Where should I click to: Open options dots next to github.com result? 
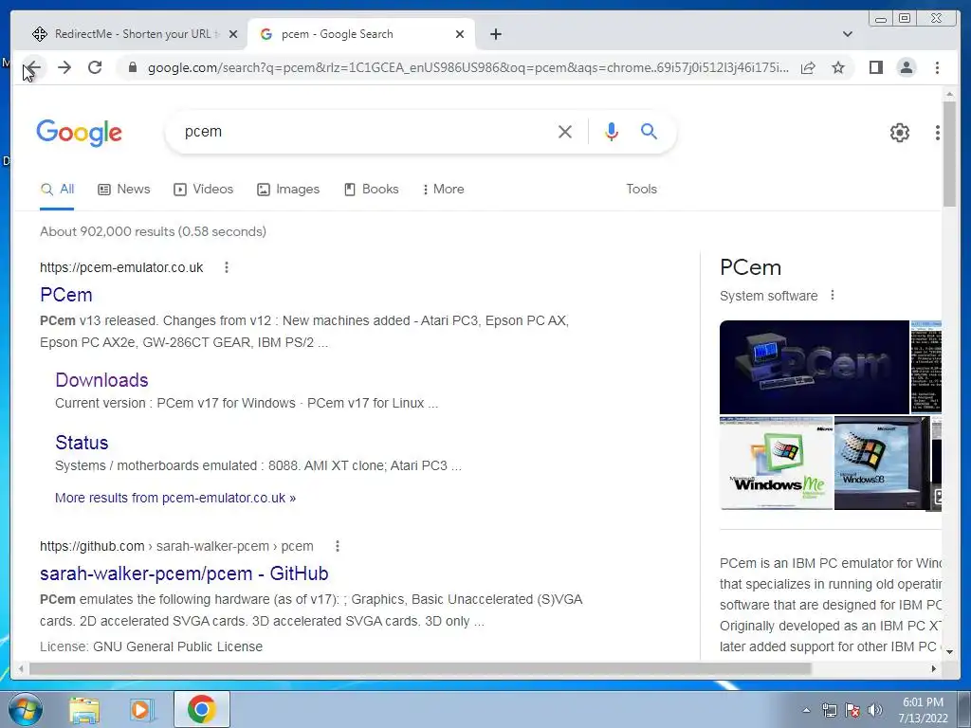(338, 546)
